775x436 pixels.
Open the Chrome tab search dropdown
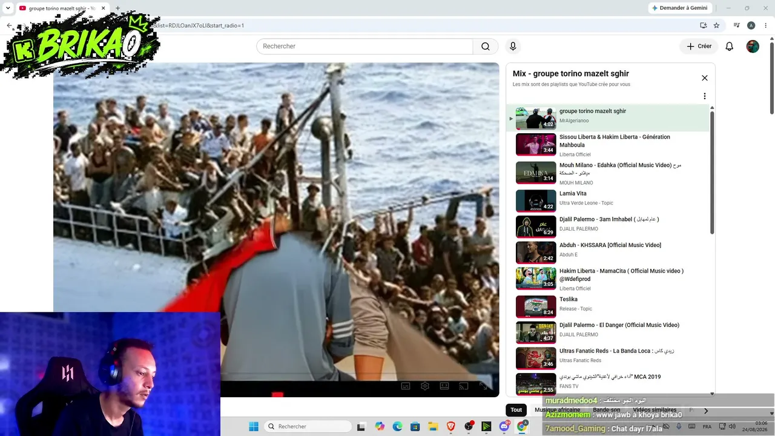tap(8, 8)
